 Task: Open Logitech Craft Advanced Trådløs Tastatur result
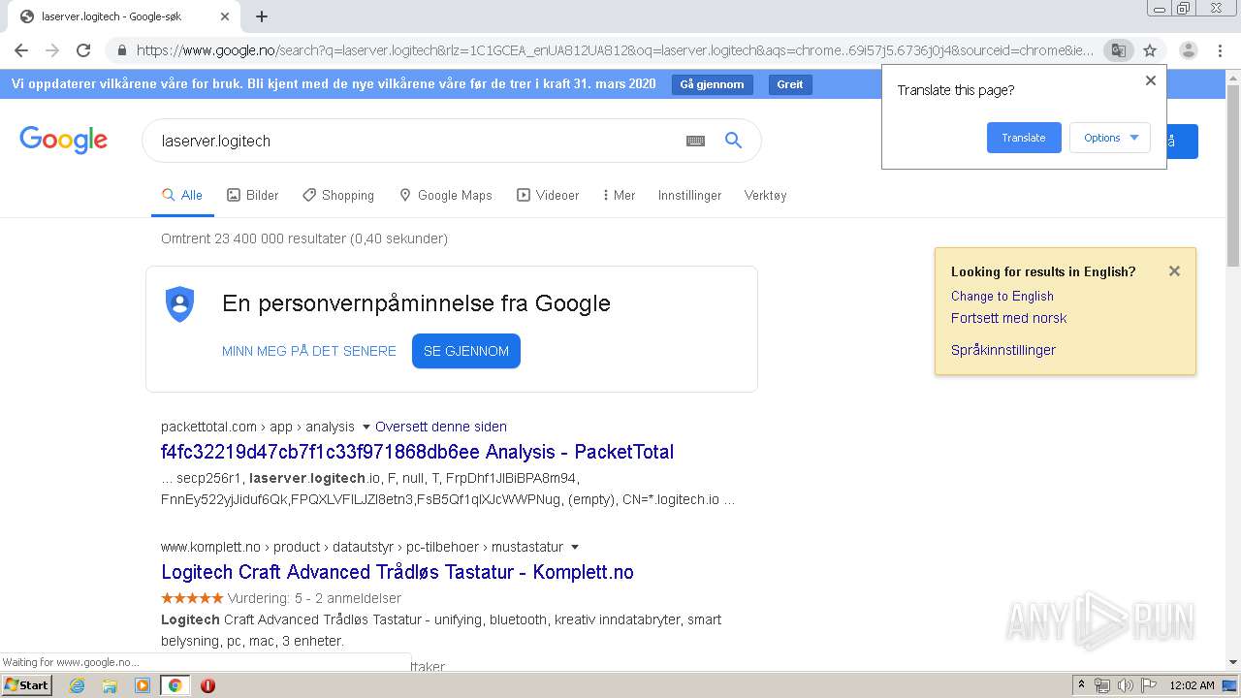pos(398,572)
